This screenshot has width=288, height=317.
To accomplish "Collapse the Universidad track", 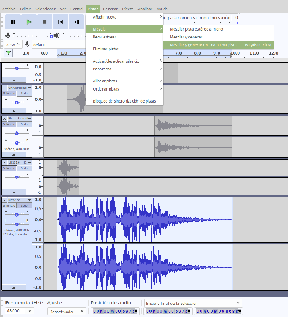I will click(x=14, y=111).
